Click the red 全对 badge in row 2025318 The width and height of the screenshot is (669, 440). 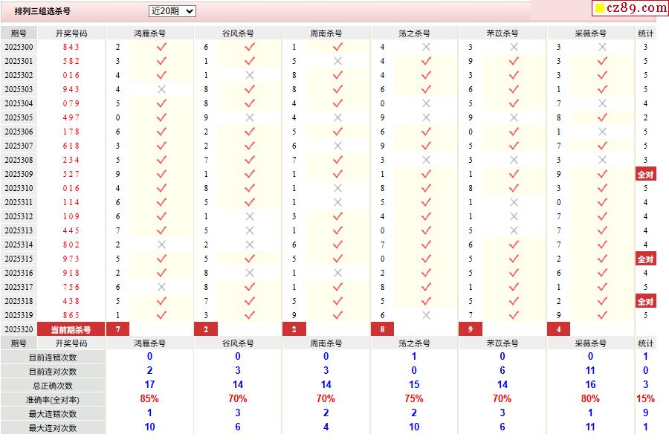[645, 302]
